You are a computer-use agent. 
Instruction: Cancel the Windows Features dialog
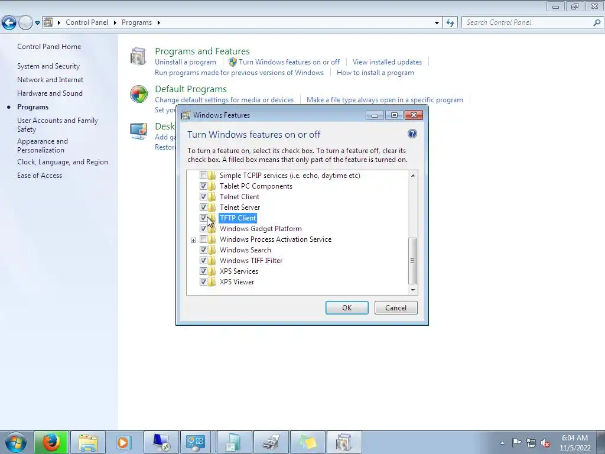[396, 307]
